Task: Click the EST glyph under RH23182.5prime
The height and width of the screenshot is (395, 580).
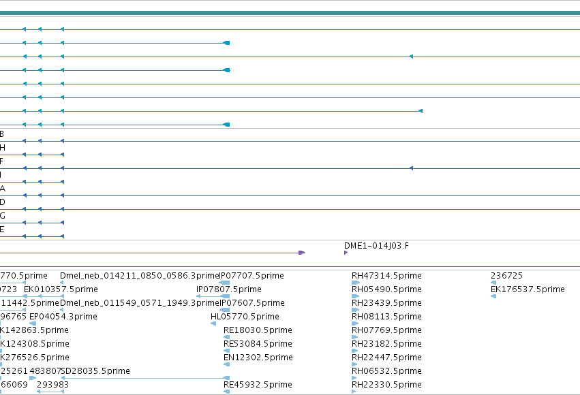Action: coord(354,351)
